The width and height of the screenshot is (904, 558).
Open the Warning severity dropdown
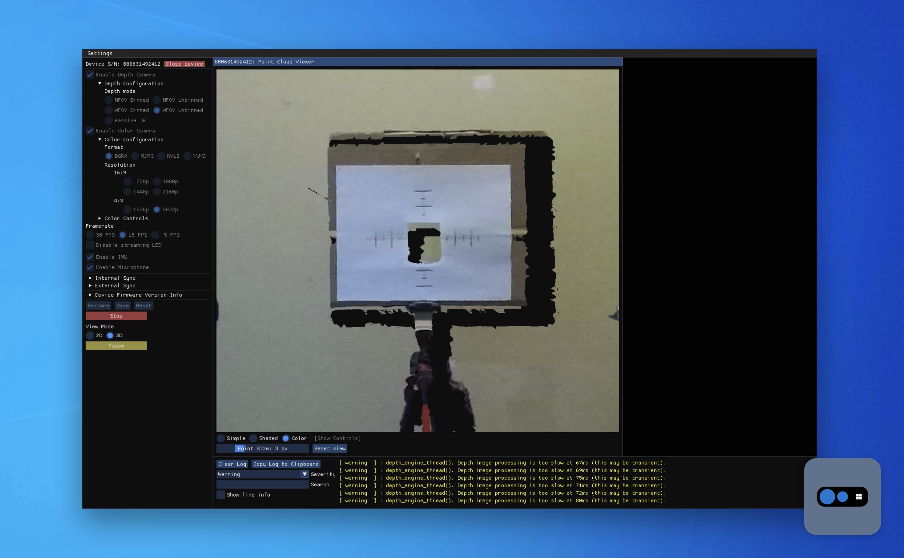pyautogui.click(x=304, y=474)
